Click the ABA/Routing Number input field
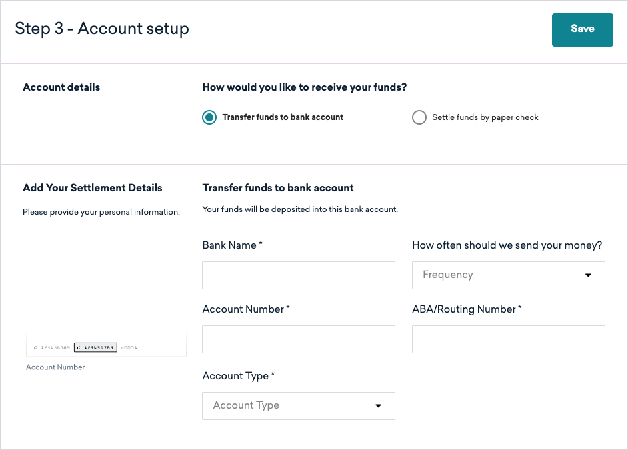 (x=508, y=339)
